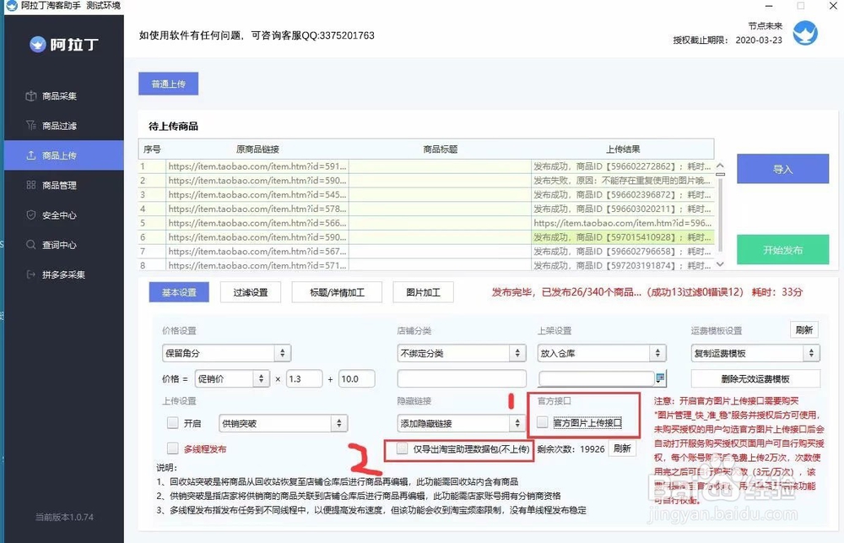Switch to the 图片加工 tab
Viewport: 844px width, 543px height.
pyautogui.click(x=423, y=292)
